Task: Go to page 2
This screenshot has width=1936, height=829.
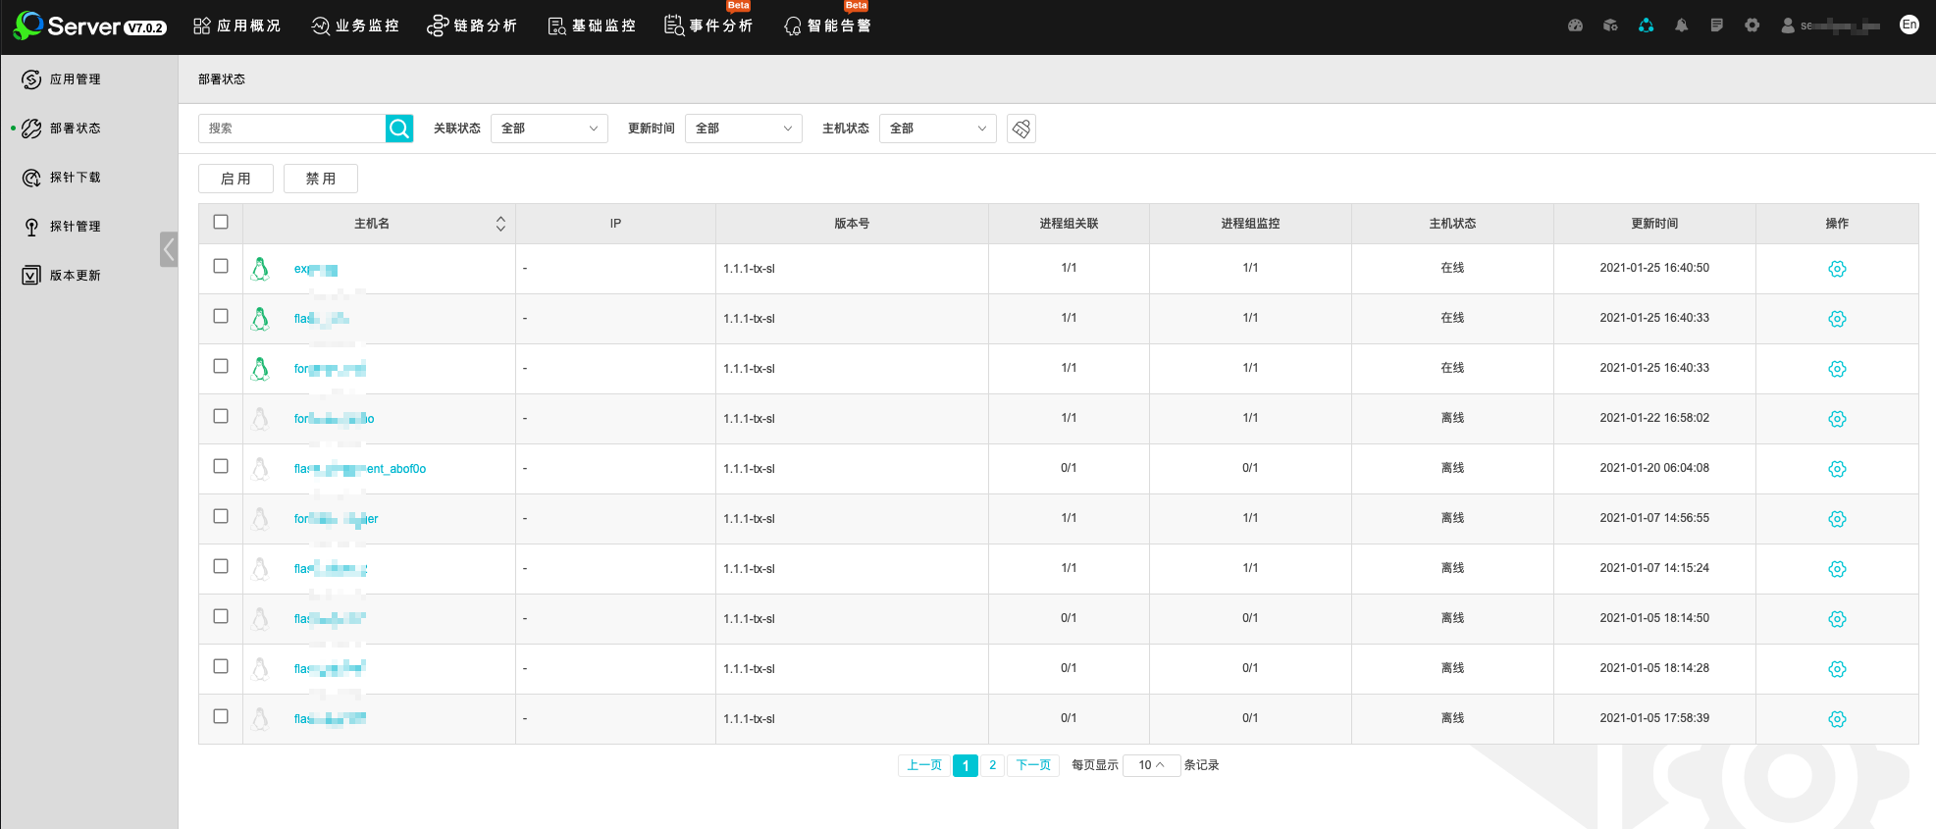Action: tap(992, 765)
